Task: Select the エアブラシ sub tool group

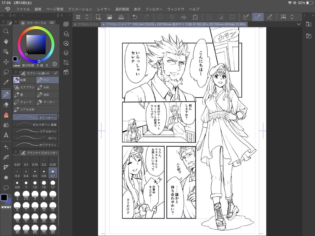Action: [24, 87]
